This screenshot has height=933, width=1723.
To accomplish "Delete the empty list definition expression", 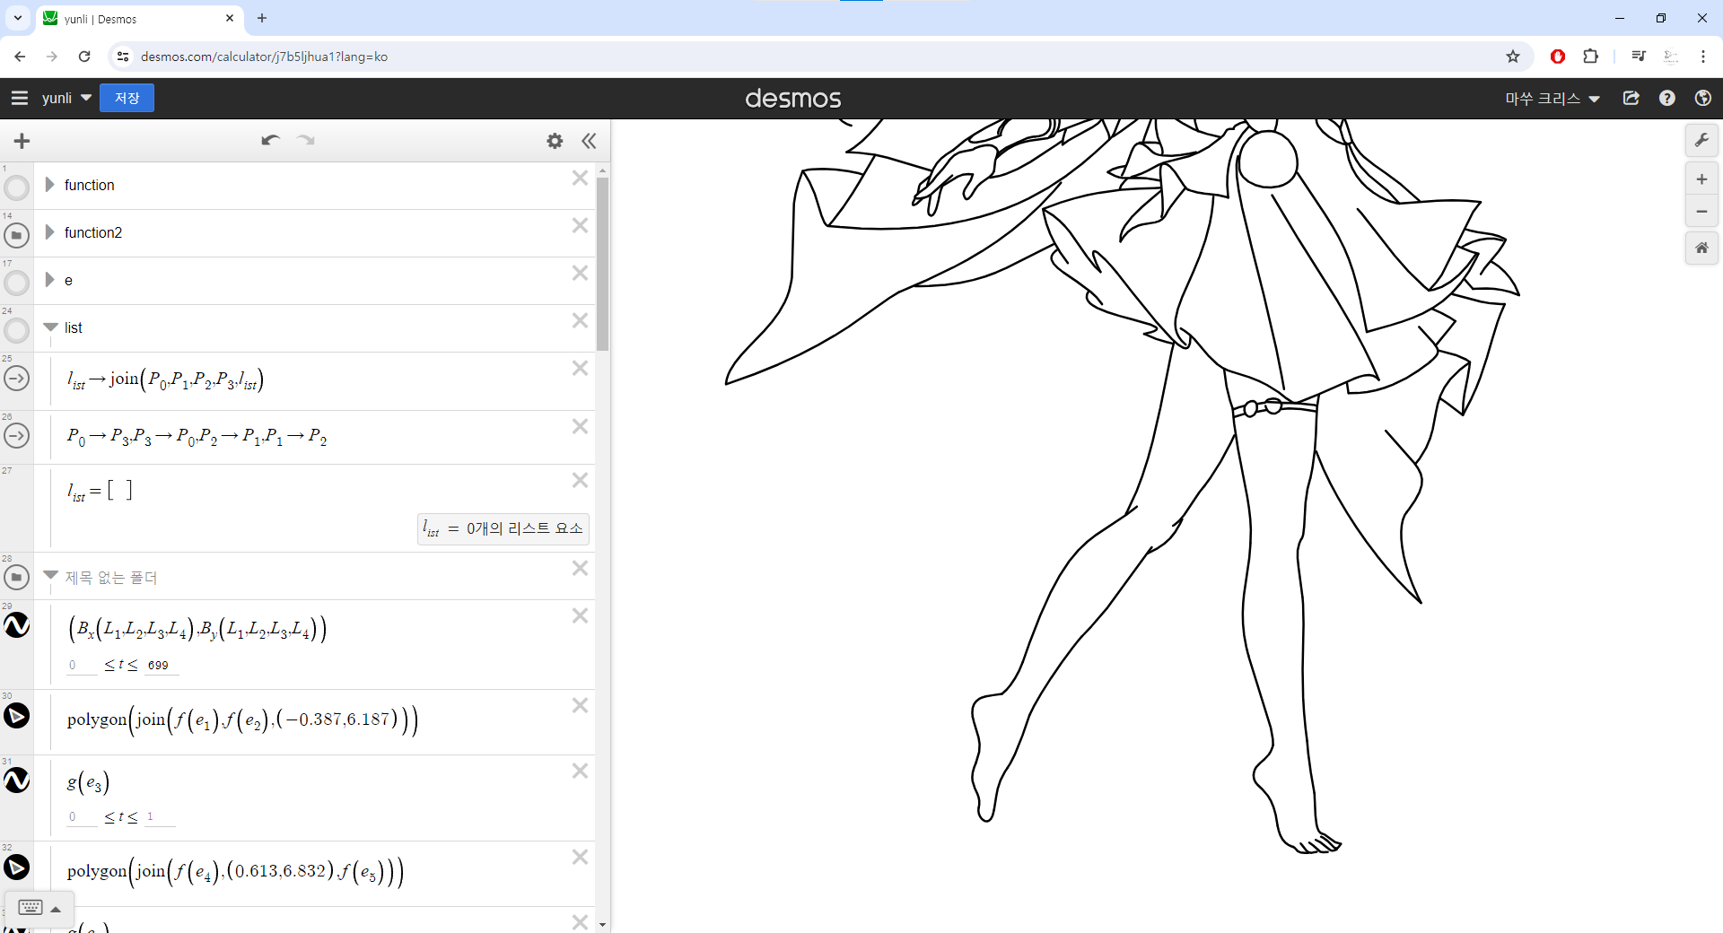I will point(580,480).
